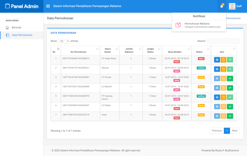Screen dimensions: 247x156
Task: Open document icon for CV Angin Ribut
Action: [x=223, y=59]
